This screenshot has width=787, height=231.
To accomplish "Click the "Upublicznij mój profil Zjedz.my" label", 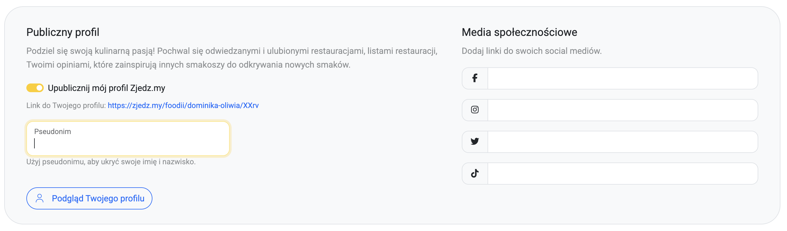I will coord(106,88).
